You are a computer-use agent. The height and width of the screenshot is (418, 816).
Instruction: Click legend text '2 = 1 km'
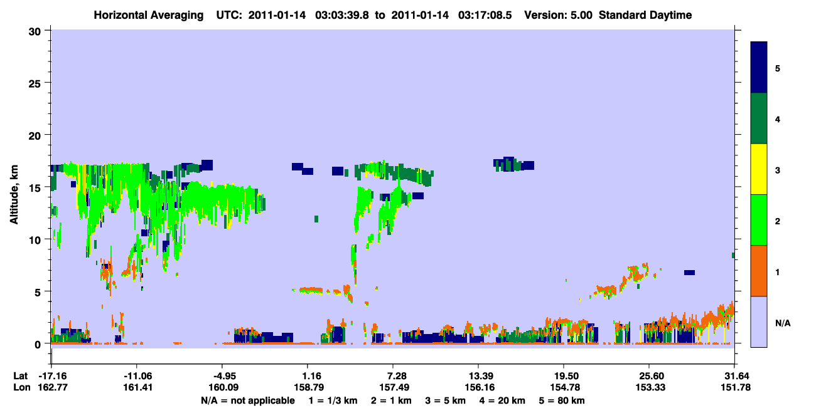pos(392,400)
